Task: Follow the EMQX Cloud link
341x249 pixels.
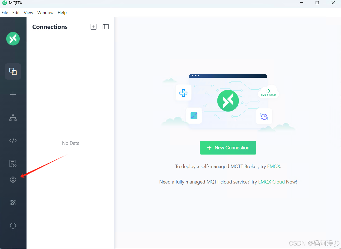Action: [272, 182]
